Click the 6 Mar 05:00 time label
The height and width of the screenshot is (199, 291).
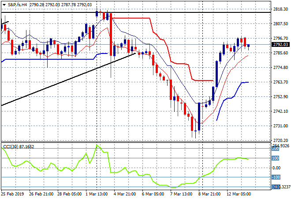point(153,194)
